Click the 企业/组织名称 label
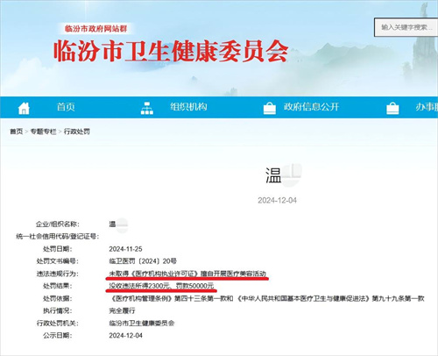The width and height of the screenshot is (438, 356). [x=58, y=224]
